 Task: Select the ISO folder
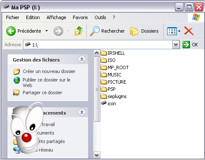point(108,60)
